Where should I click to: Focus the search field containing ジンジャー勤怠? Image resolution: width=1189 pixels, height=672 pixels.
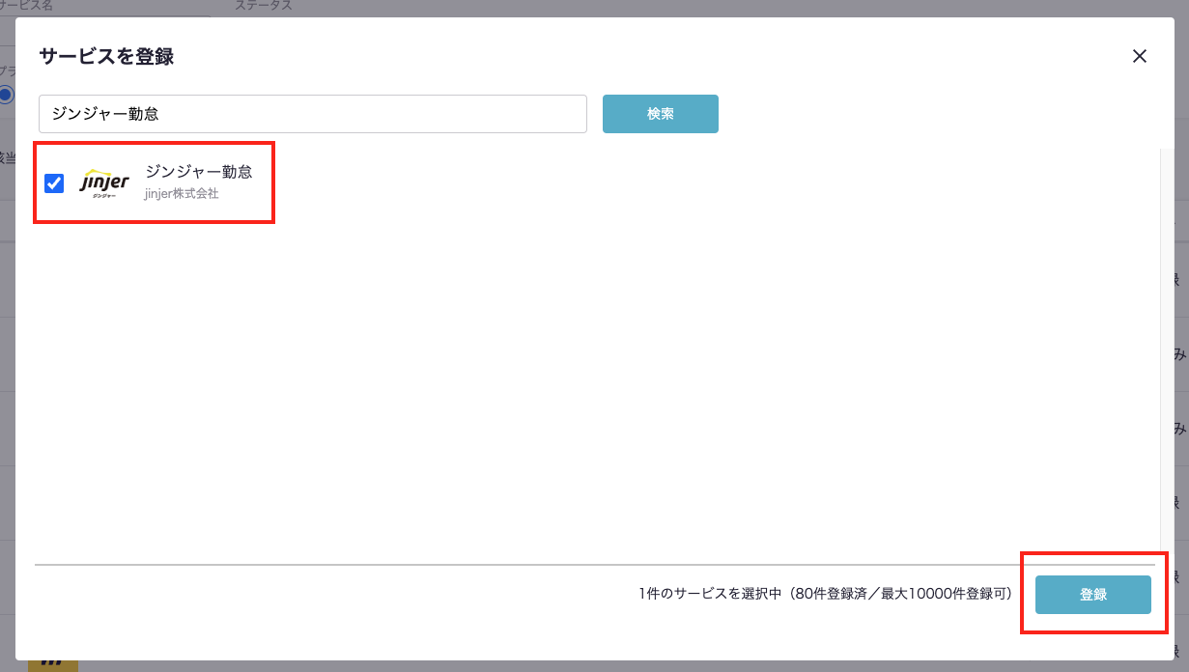pyautogui.click(x=312, y=114)
